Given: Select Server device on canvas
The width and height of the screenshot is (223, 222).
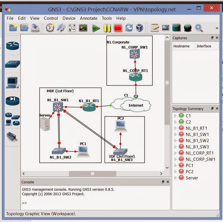Looking at the screenshot, I should [x=45, y=124].
